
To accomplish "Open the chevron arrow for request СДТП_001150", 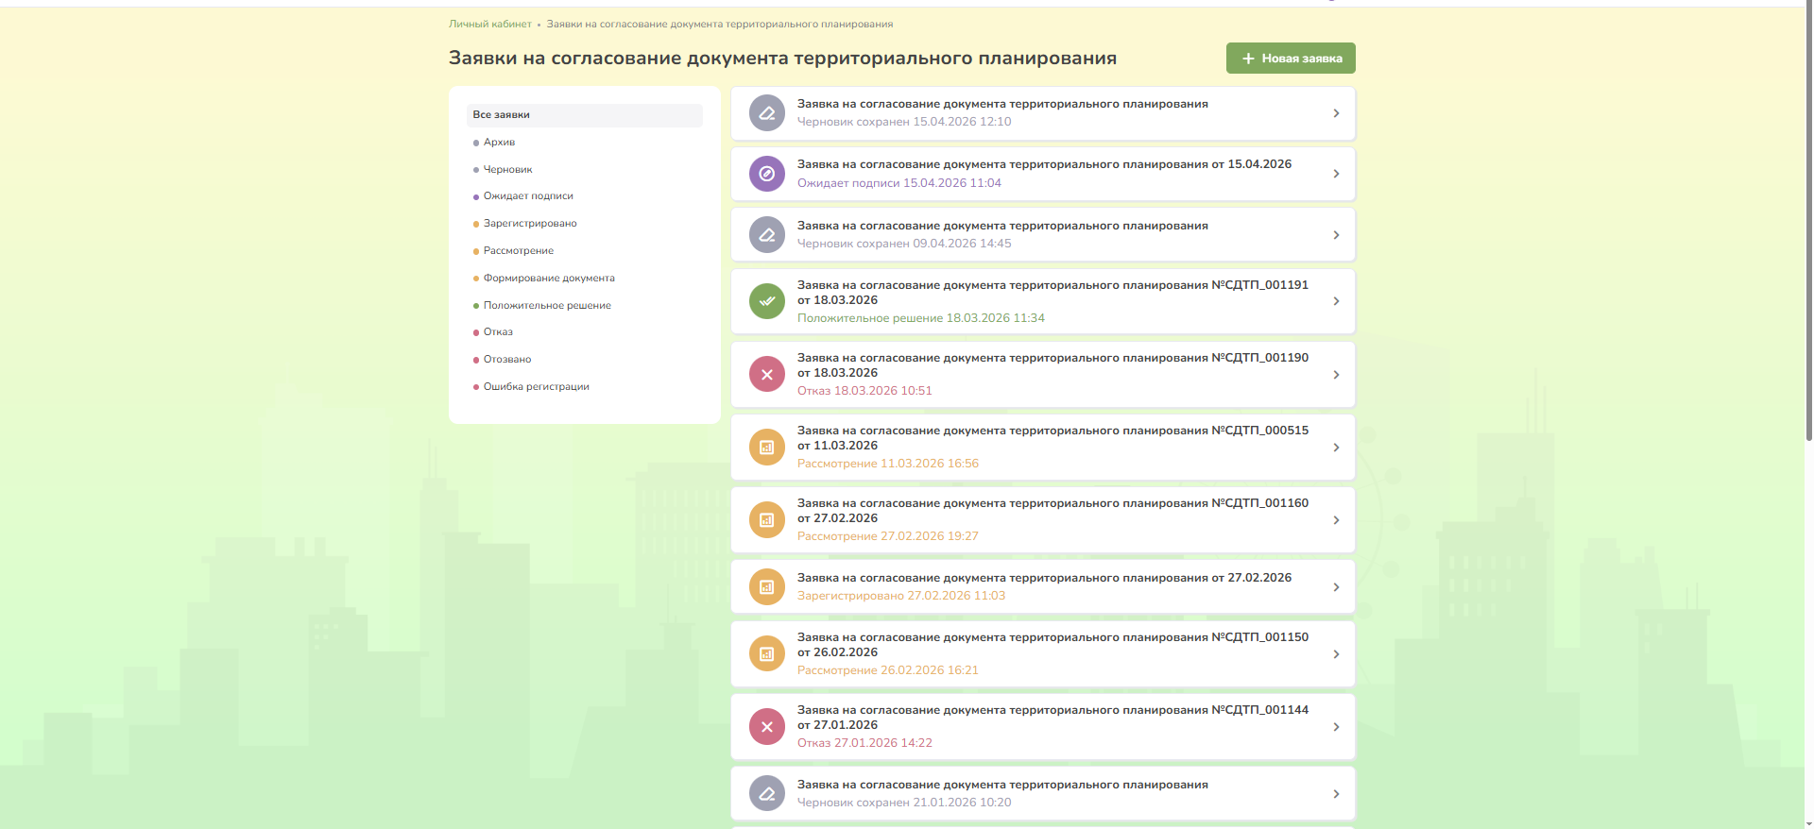I will [1335, 654].
